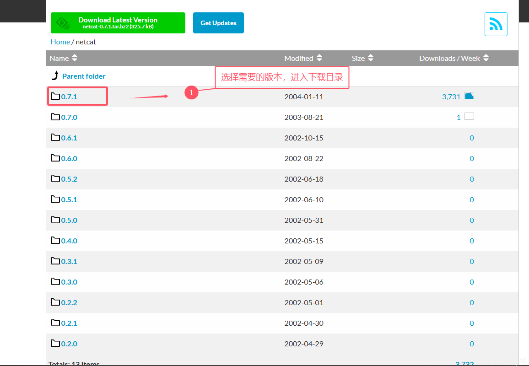Screen dimensions: 529x366
Task: Sort by Downloads / Week column
Action: (x=454, y=58)
